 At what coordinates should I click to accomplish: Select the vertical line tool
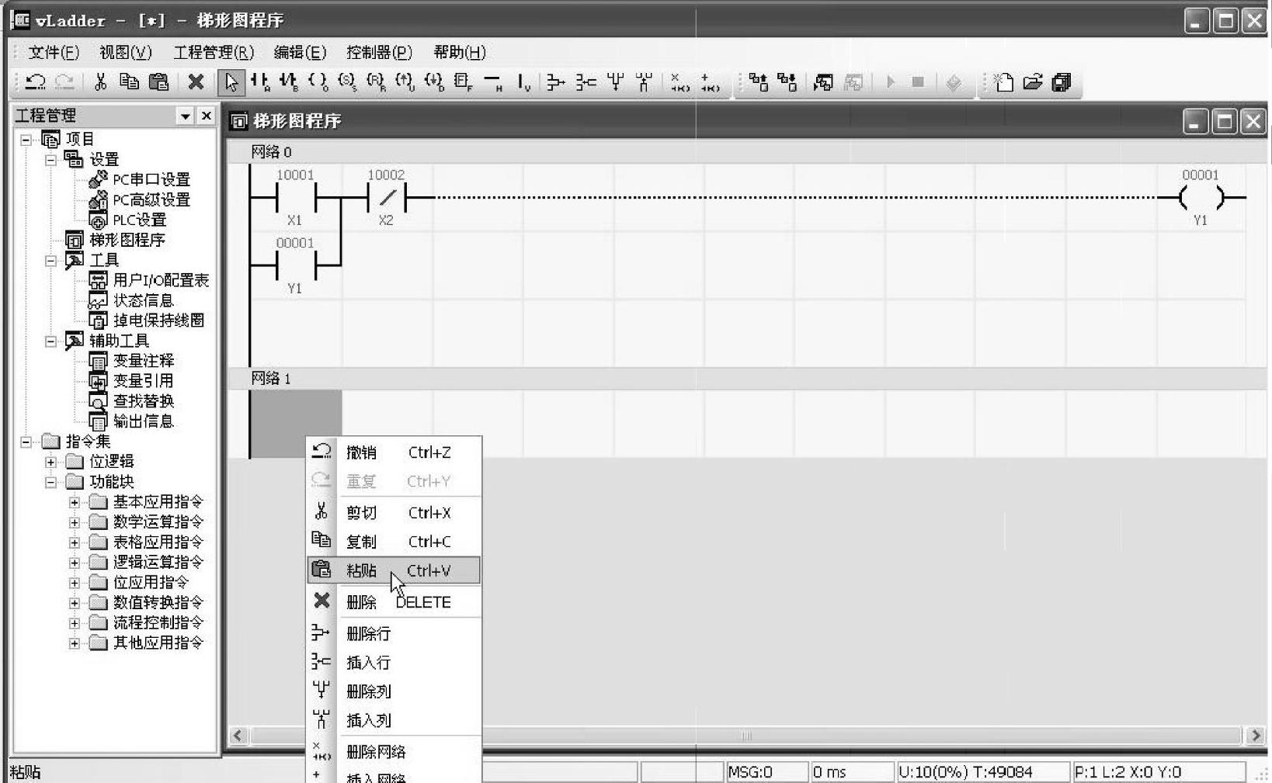(x=524, y=82)
